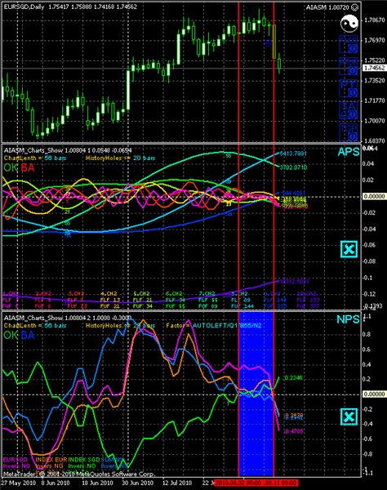Toggle the blue box beside the 1.74562 price

(x=349, y=66)
